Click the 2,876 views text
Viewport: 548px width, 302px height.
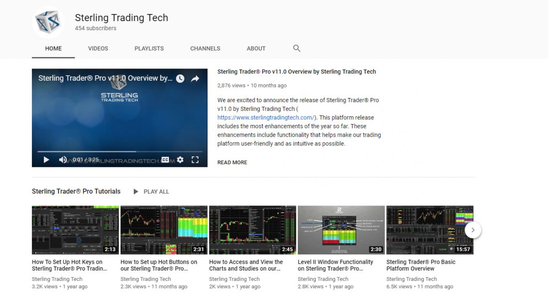[232, 85]
